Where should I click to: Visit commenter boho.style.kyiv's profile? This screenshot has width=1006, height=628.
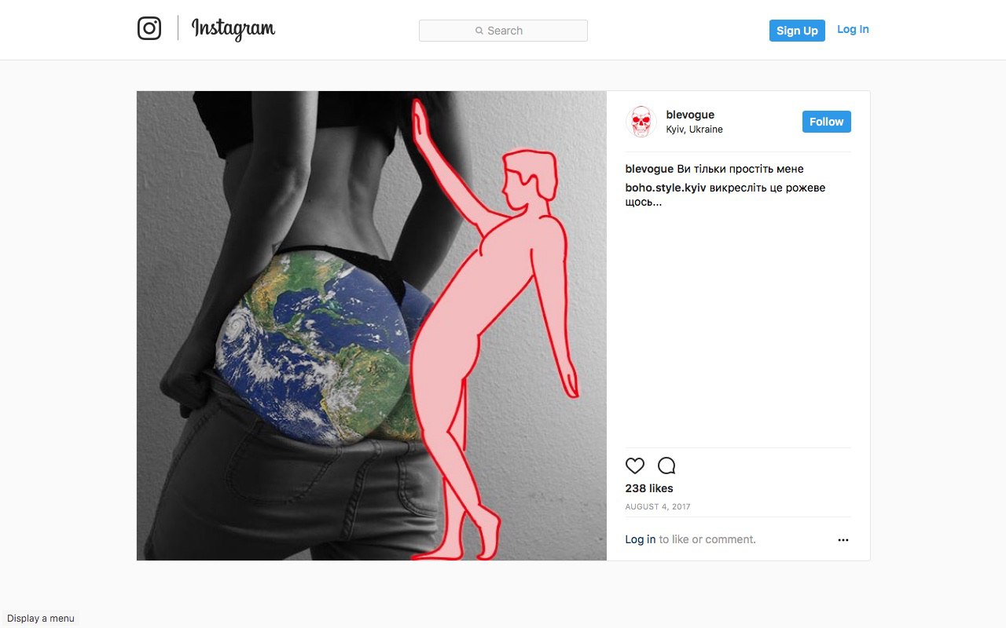666,188
